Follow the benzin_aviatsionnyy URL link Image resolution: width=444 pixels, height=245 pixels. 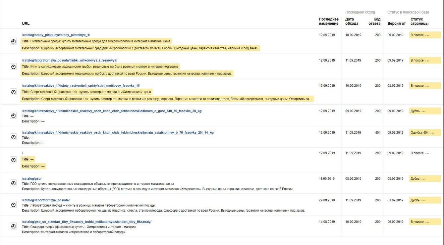(118, 133)
